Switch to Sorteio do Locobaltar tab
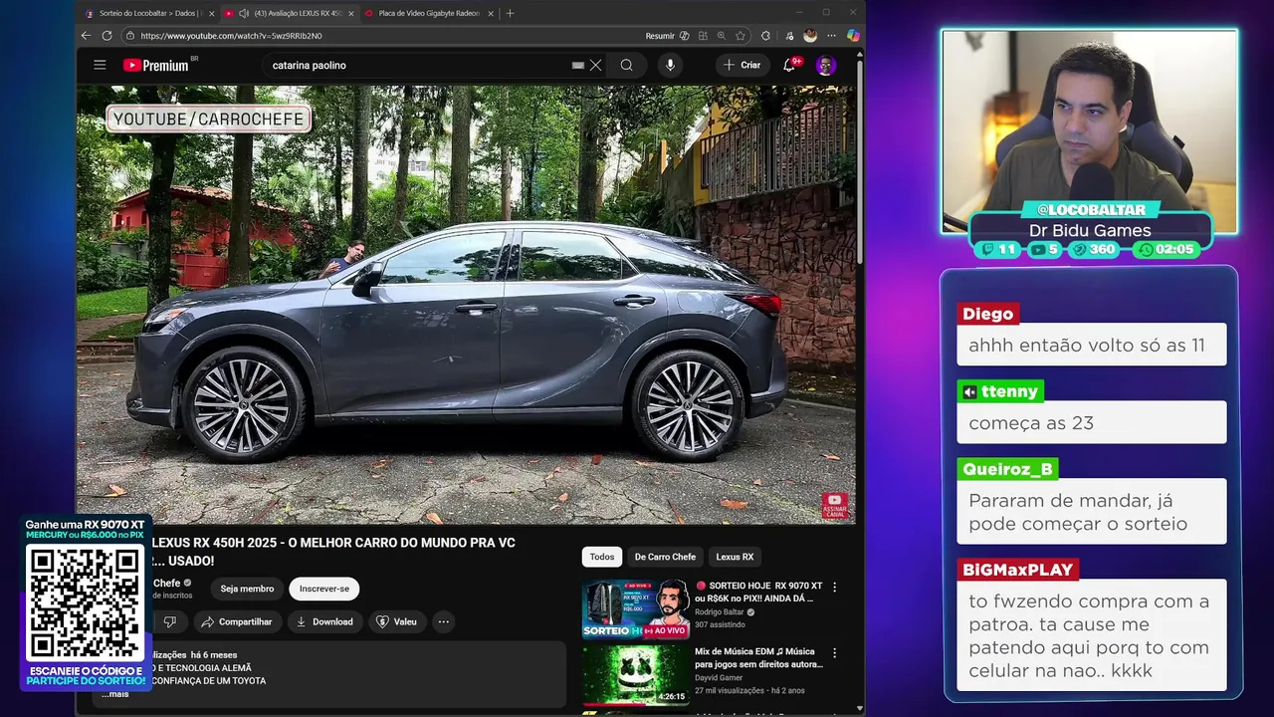Screen dimensions: 1274x717 [144, 13]
